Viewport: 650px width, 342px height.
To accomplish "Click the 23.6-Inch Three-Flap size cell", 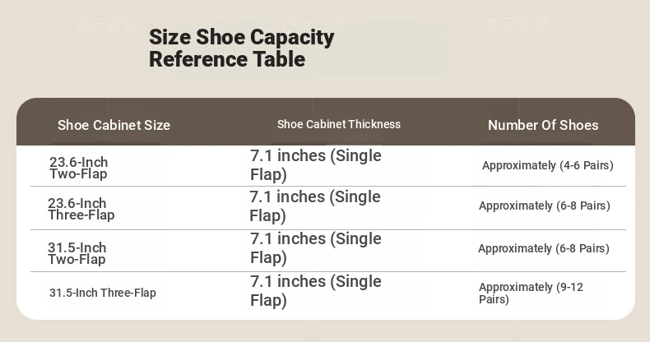I will (x=81, y=209).
